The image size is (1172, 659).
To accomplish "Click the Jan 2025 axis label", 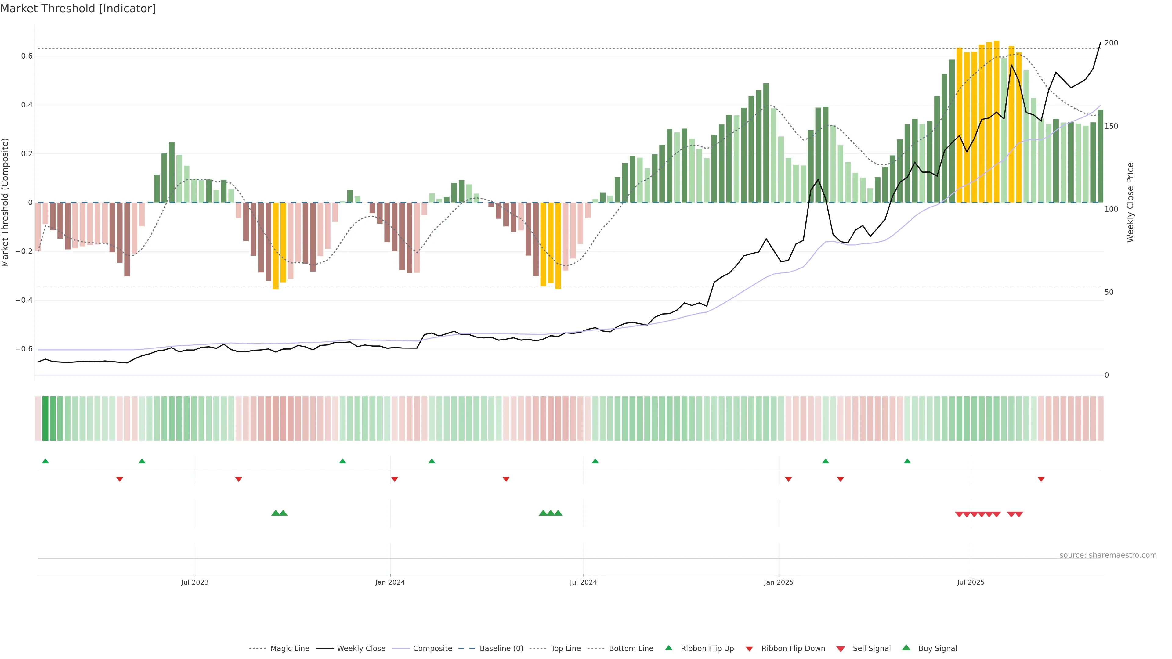I will click(x=779, y=582).
